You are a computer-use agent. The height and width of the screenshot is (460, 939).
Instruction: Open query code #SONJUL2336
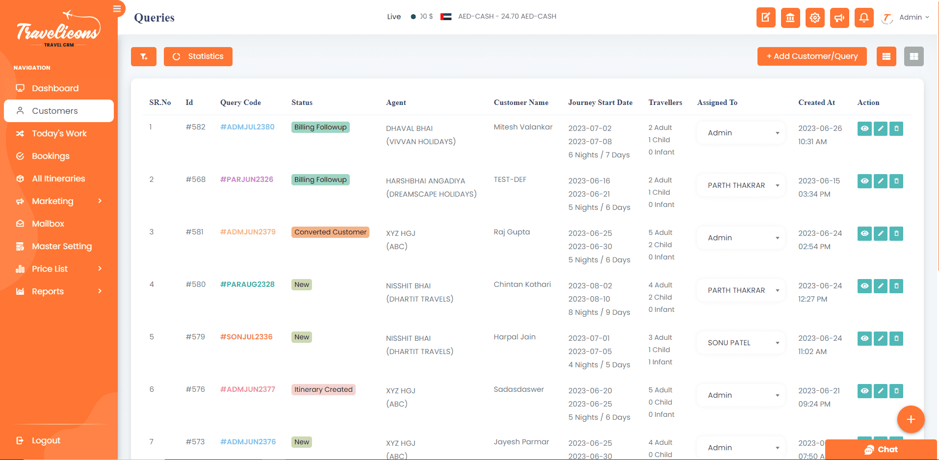246,337
